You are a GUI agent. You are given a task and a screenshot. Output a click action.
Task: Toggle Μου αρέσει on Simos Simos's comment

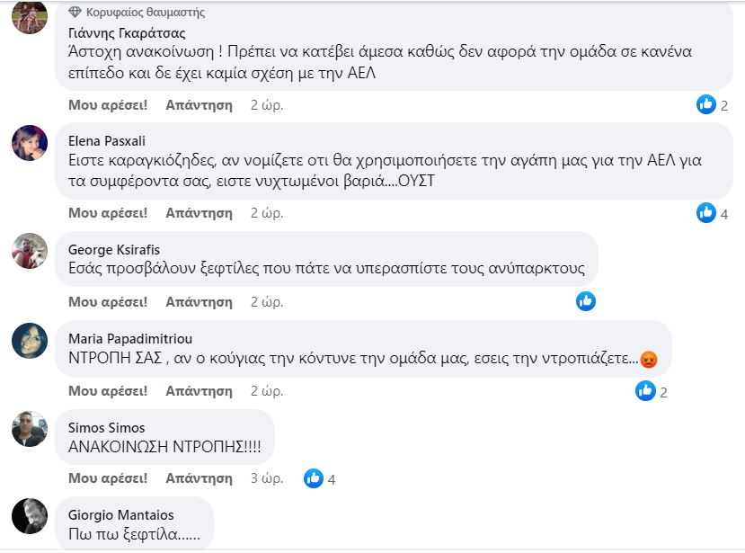(108, 478)
